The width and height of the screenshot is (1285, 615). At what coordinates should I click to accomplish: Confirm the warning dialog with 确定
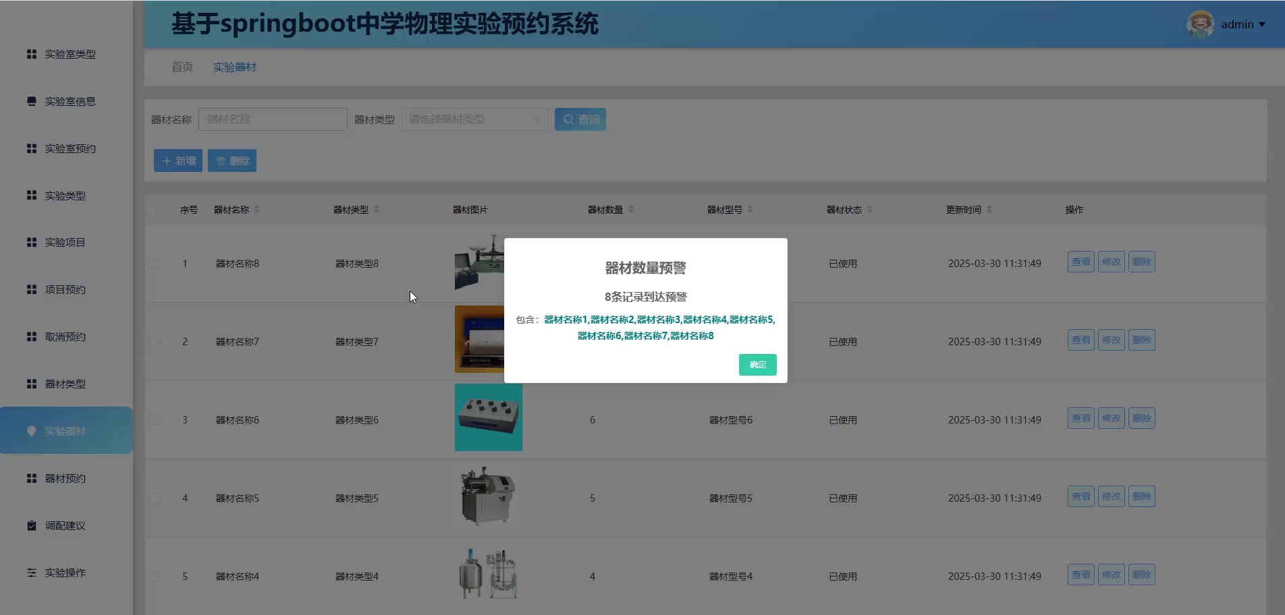click(757, 365)
